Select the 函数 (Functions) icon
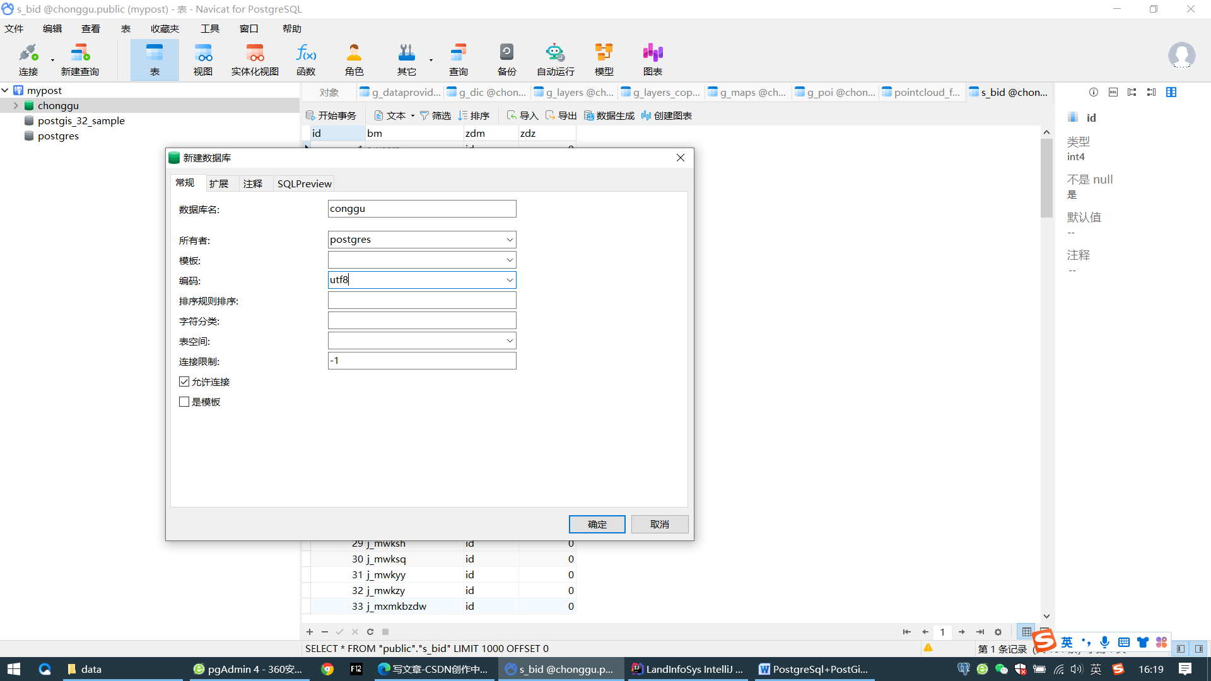The width and height of the screenshot is (1211, 681). (x=306, y=59)
